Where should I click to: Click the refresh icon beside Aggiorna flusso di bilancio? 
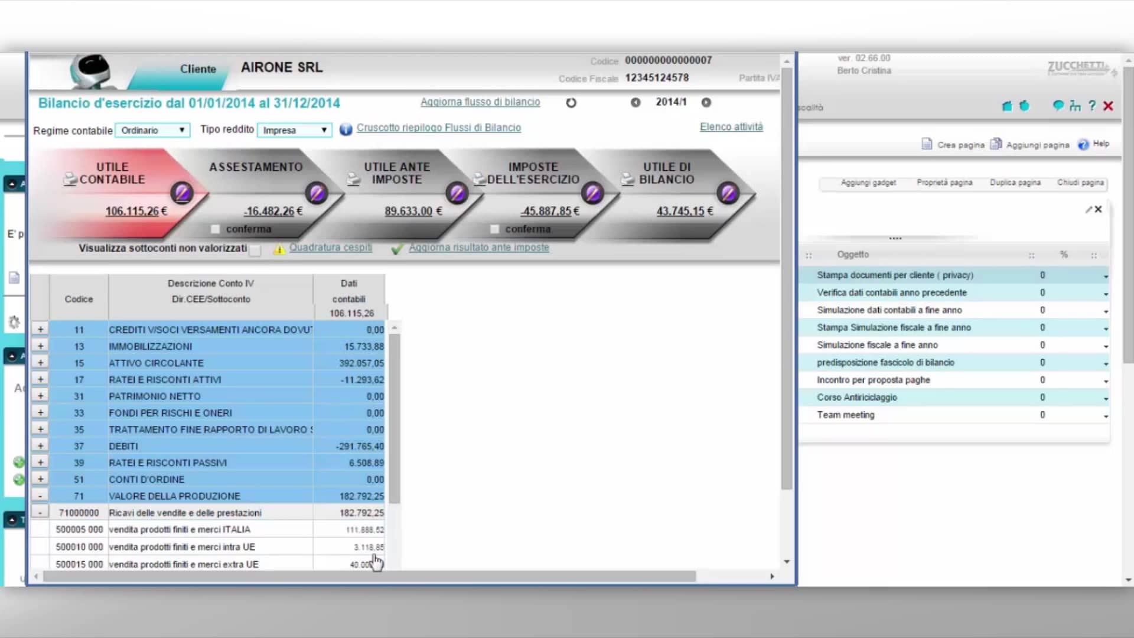pyautogui.click(x=571, y=102)
